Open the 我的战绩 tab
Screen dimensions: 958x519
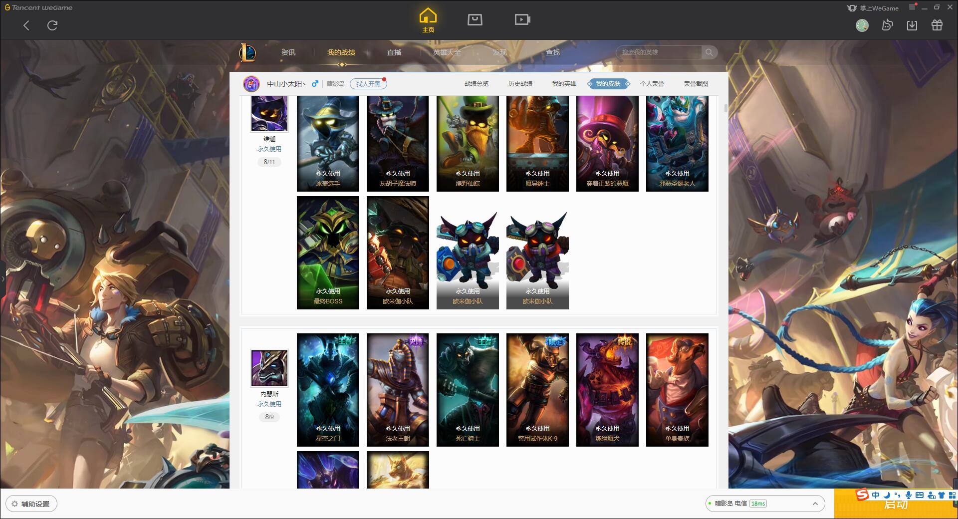341,52
